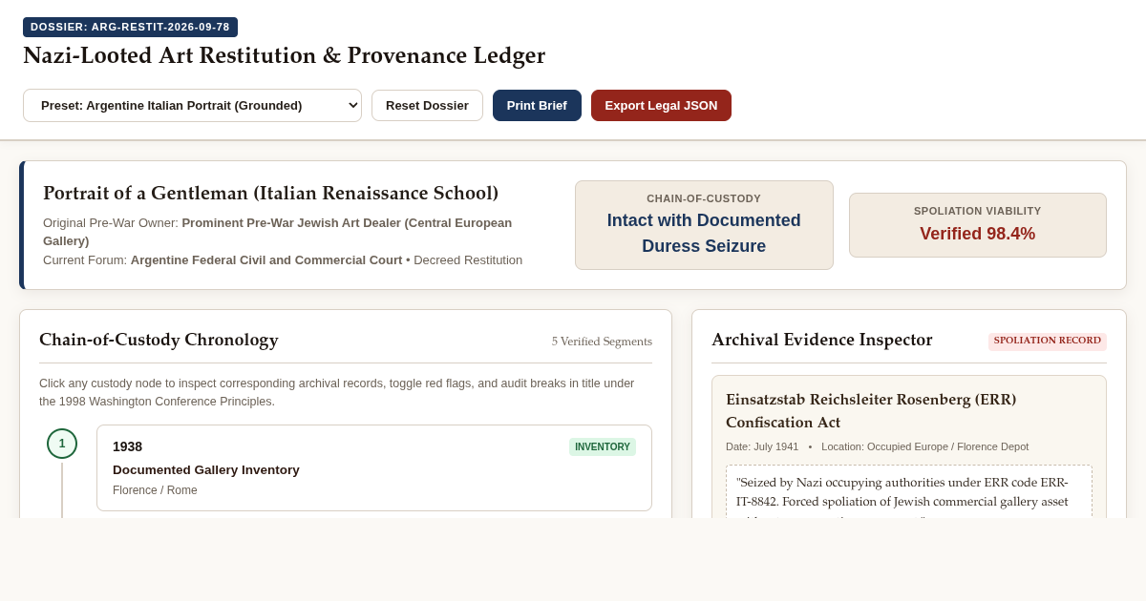
Task: Click the Portrait of a Gentleman title
Action: point(271,193)
